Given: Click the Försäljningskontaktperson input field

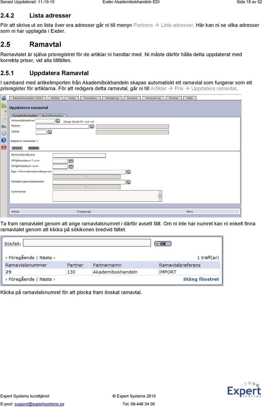Looking at the screenshot, I should tap(89, 182).
